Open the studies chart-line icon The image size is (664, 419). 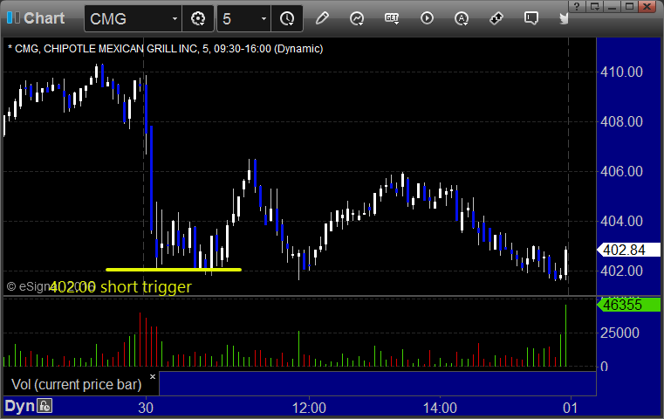click(x=357, y=18)
